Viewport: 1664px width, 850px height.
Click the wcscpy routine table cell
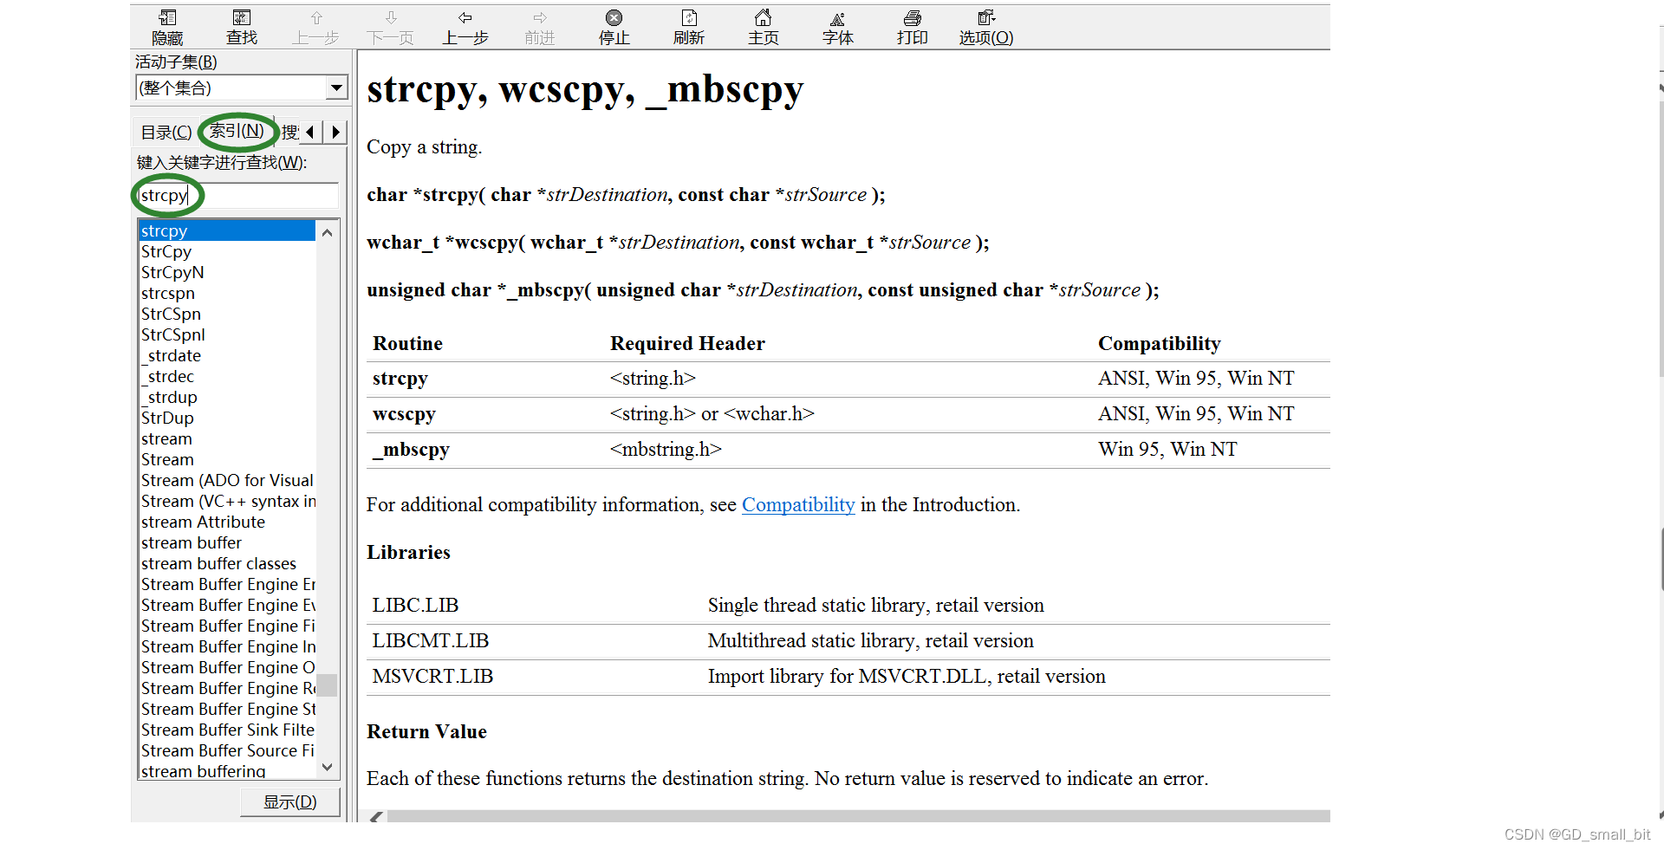tap(404, 413)
